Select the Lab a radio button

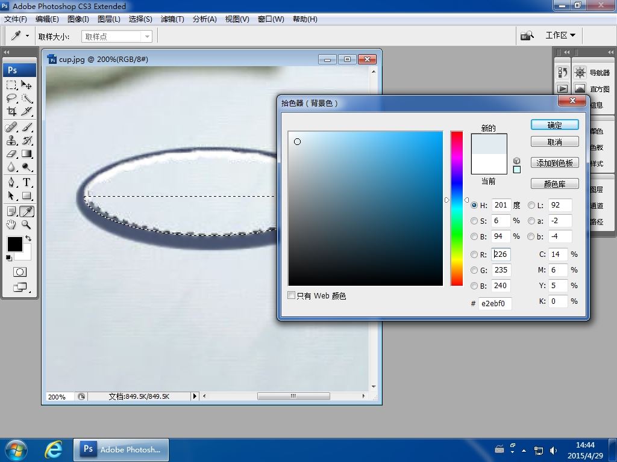[531, 221]
